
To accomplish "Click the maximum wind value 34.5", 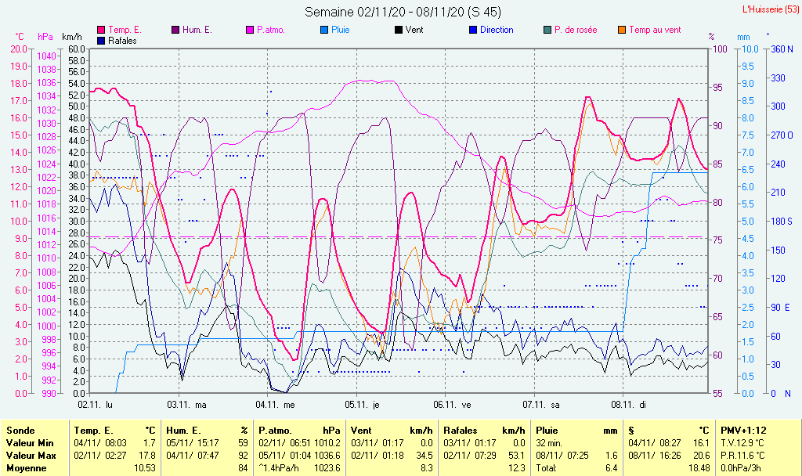I will (x=424, y=455).
